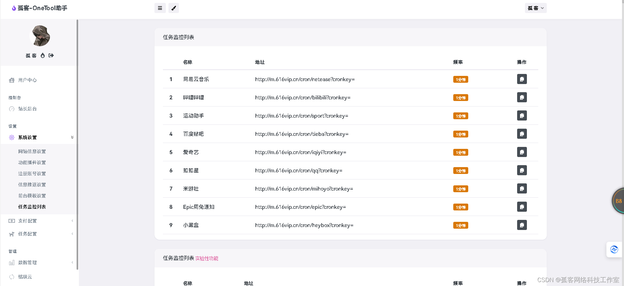Screen dimensions: 624x286
Task: Click the flame icon beside sidebar username
Action: [43, 55]
